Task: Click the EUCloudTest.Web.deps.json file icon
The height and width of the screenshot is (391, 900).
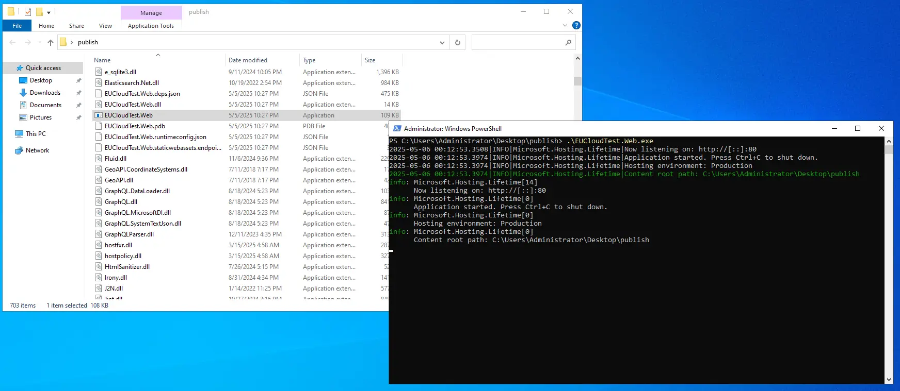Action: 99,94
